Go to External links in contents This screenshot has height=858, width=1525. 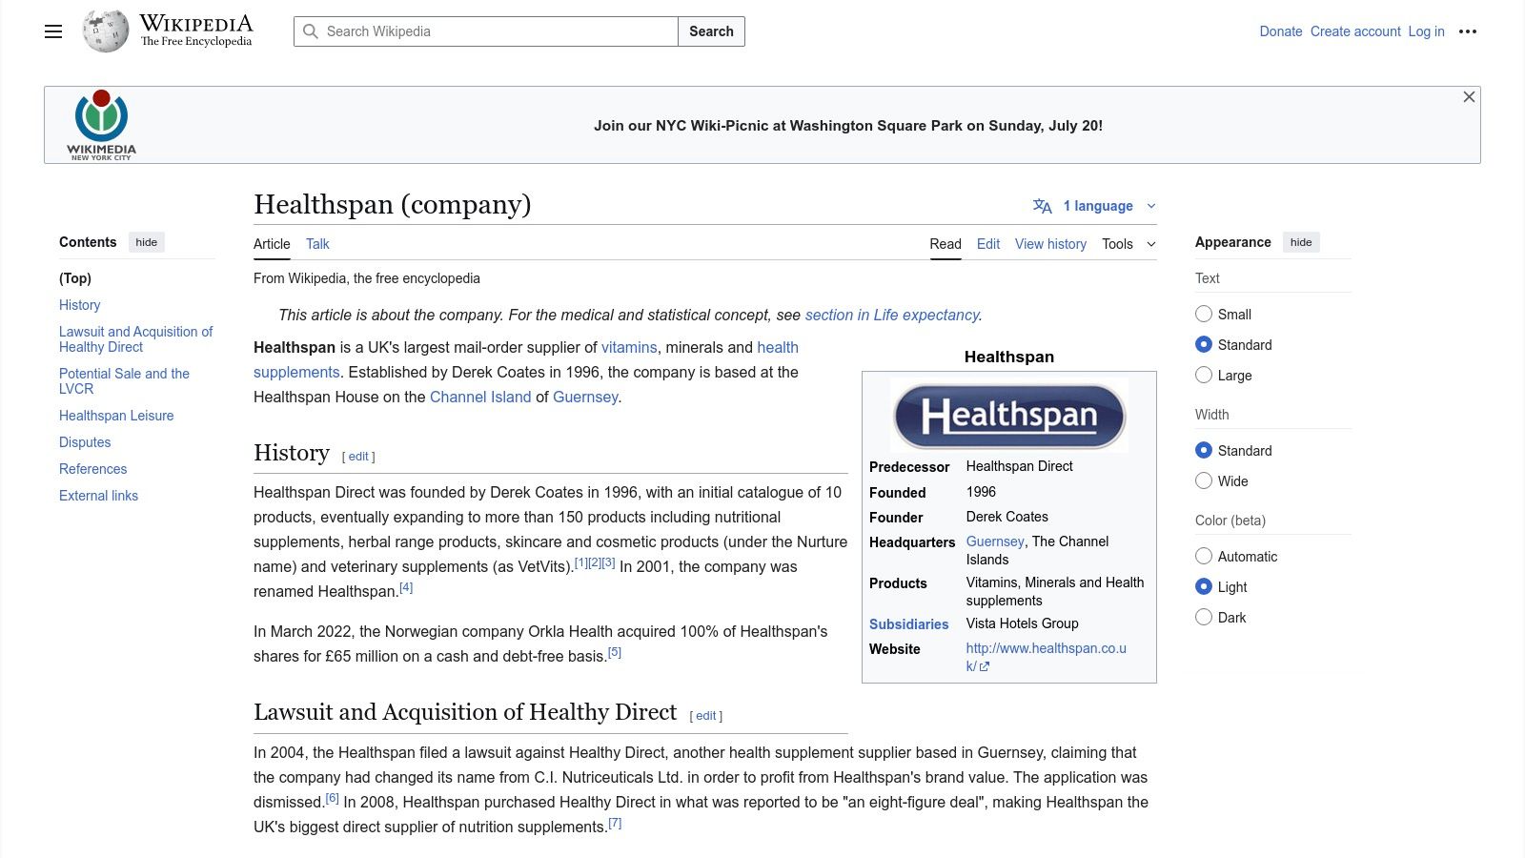(98, 496)
